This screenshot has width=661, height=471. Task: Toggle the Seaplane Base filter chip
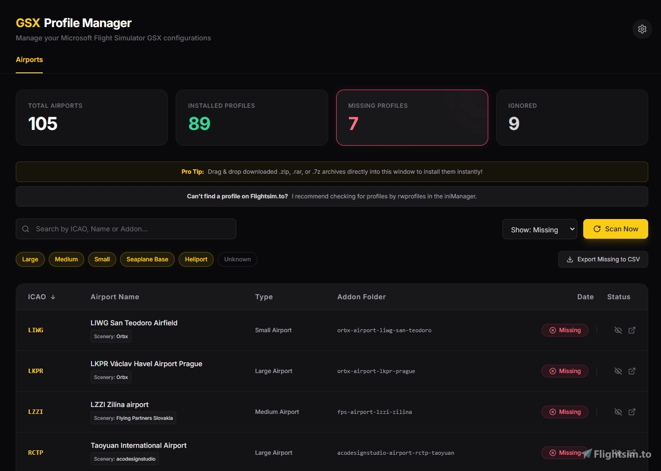click(147, 259)
